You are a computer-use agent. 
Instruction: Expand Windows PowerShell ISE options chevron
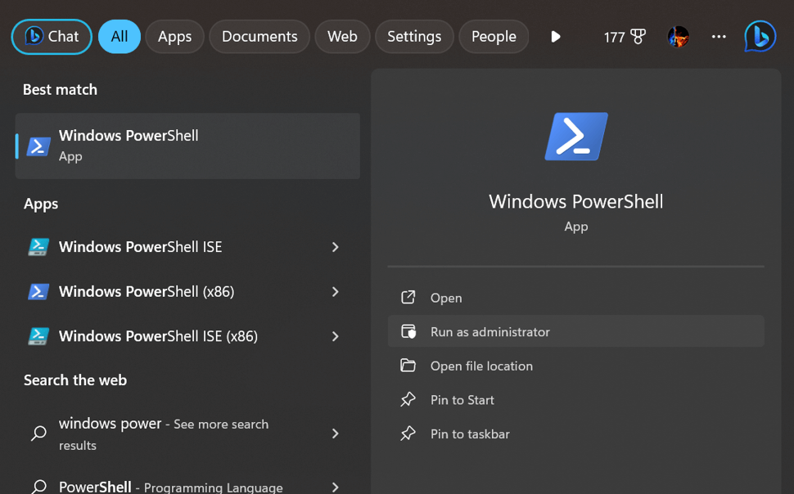tap(336, 247)
